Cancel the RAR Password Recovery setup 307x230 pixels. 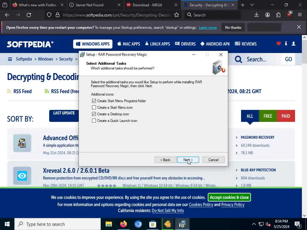(213, 160)
